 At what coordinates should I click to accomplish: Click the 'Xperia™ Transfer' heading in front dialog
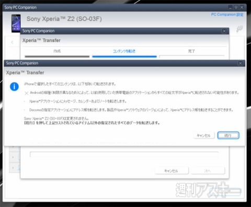[25, 72]
